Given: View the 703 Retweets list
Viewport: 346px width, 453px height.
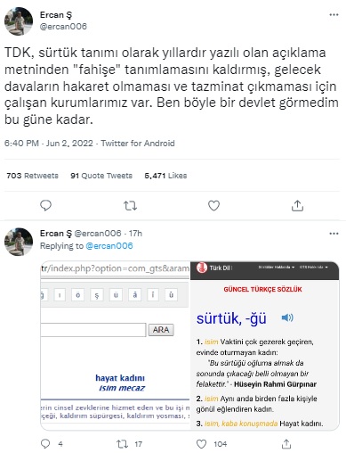Looking at the screenshot, I should pos(32,176).
